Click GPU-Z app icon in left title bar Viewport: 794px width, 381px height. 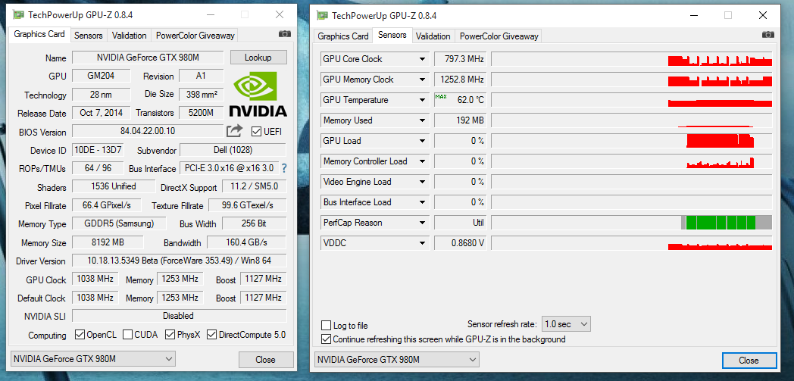click(18, 15)
